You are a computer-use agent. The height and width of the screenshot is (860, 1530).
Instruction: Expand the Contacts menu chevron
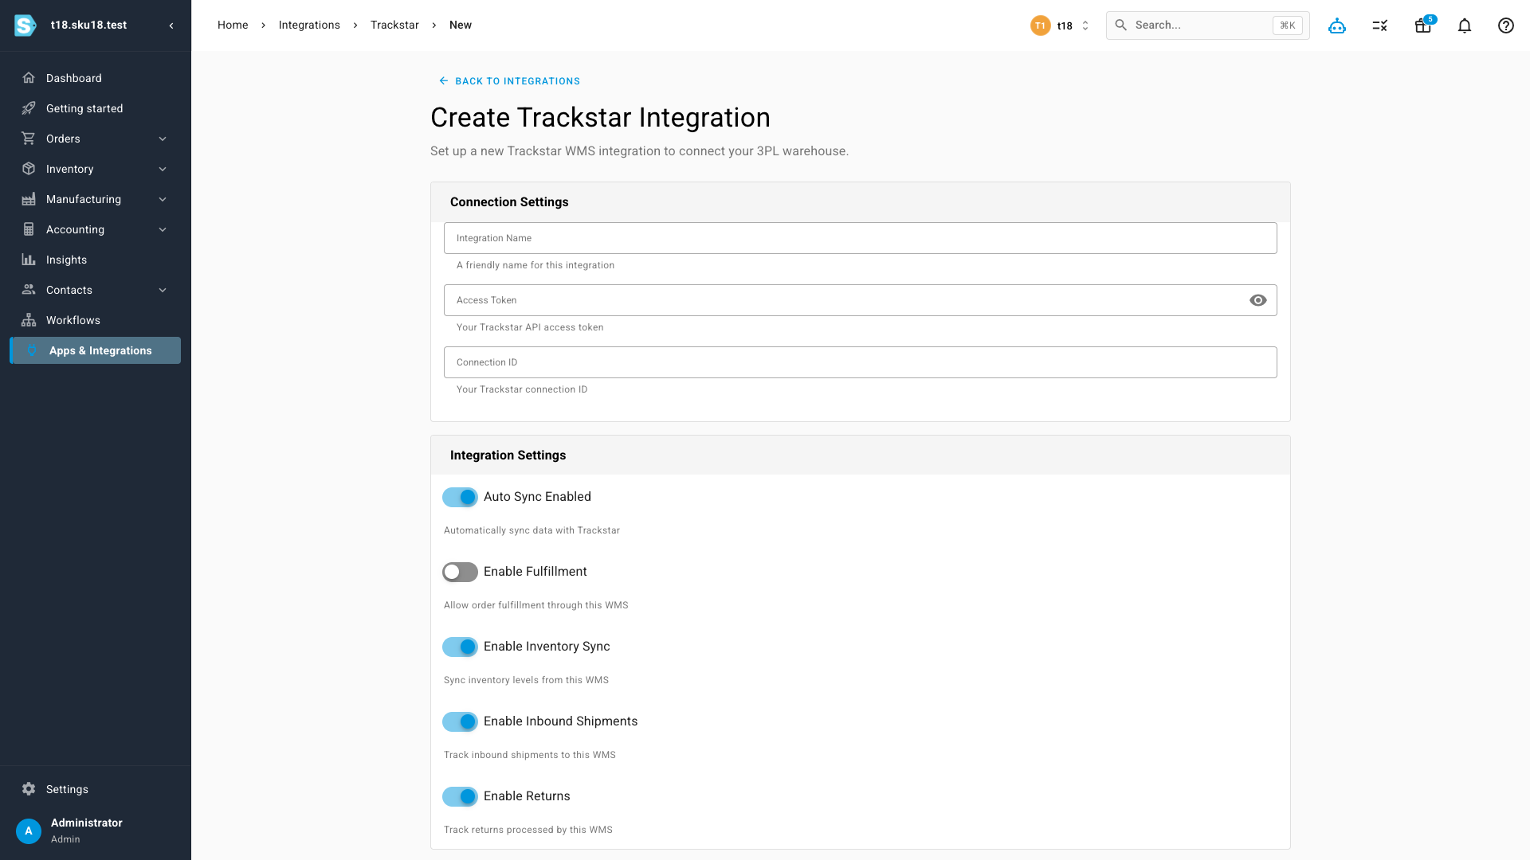[163, 290]
